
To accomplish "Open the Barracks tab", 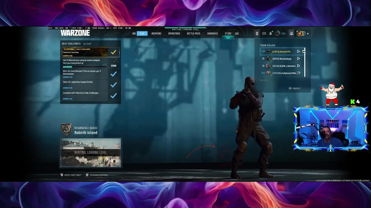I will (x=212, y=34).
